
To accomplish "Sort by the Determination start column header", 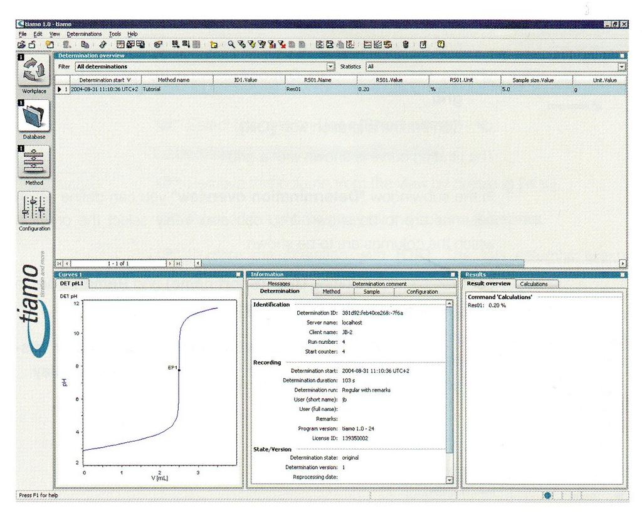I will point(105,80).
